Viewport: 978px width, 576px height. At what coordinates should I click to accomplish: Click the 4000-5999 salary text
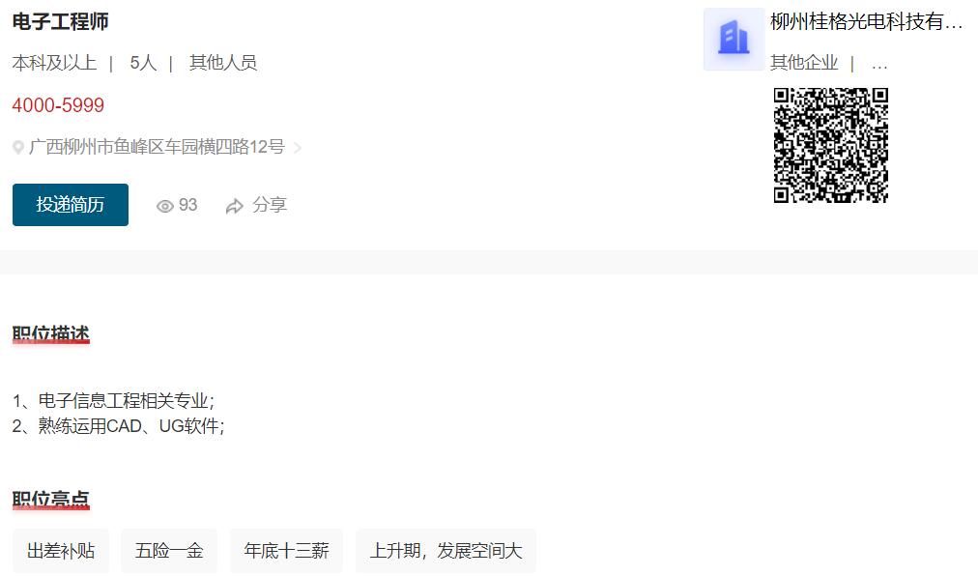pyautogui.click(x=58, y=104)
